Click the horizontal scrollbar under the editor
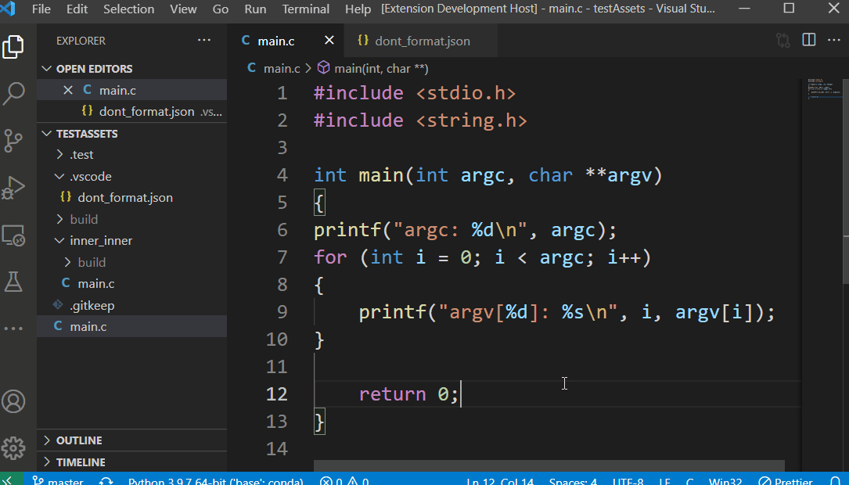The width and height of the screenshot is (849, 485). pos(548,465)
